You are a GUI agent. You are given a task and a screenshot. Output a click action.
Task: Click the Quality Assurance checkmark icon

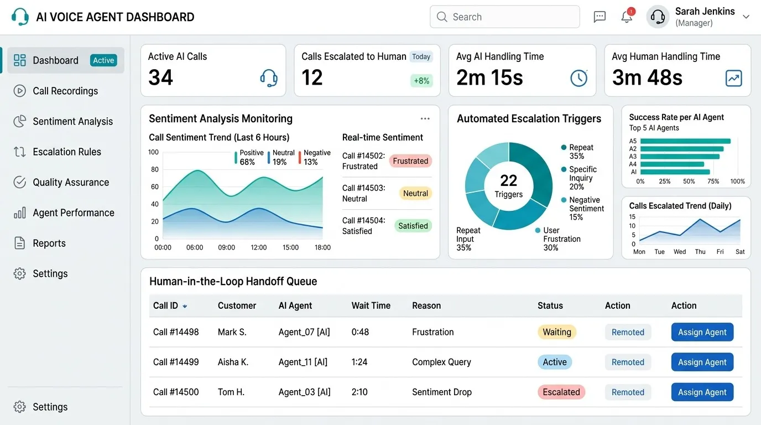(20, 182)
